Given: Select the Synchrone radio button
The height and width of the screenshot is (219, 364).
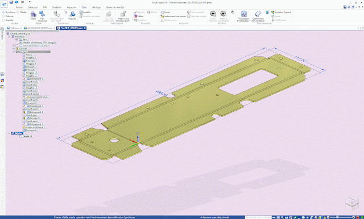Looking at the screenshot, I should point(3,12).
